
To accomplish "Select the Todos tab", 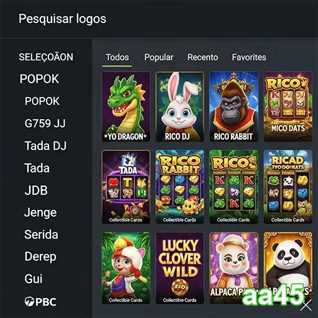I will [x=117, y=57].
